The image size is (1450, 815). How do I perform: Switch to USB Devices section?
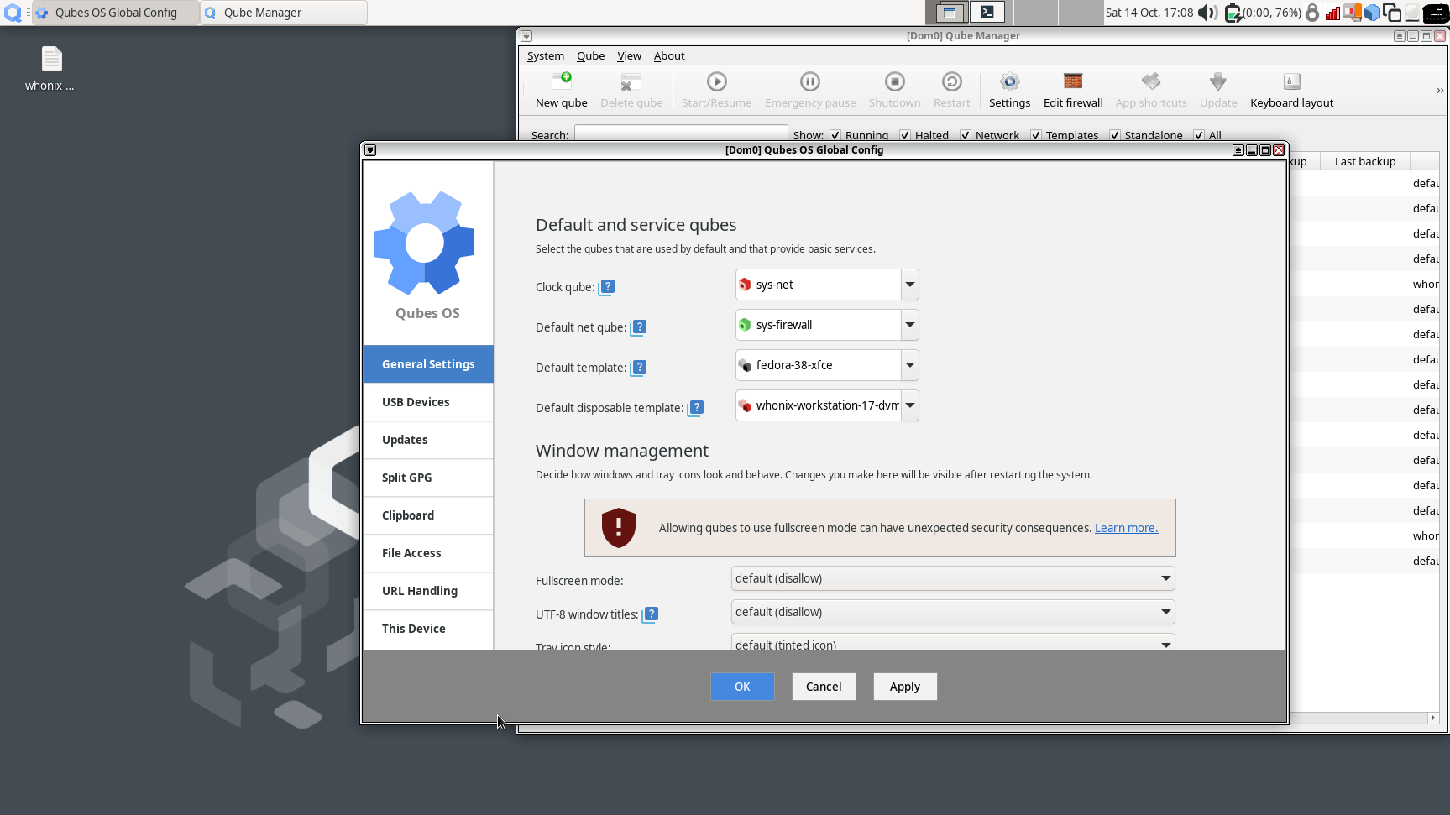(428, 402)
